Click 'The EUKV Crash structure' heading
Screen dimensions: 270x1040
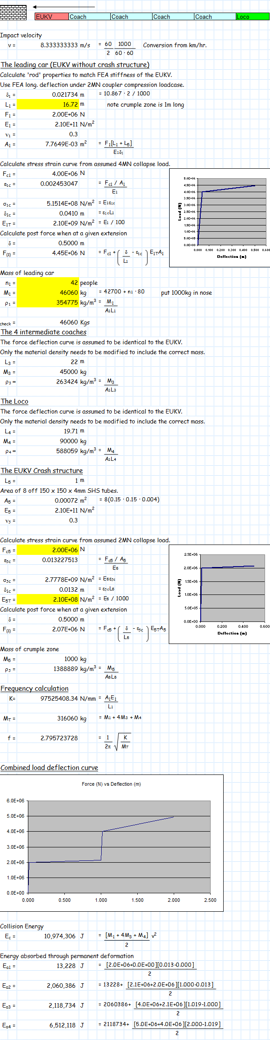(x=42, y=471)
